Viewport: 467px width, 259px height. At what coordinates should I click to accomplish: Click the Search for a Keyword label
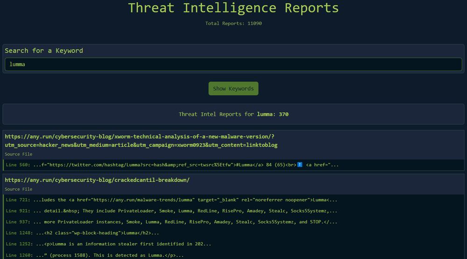pos(44,50)
